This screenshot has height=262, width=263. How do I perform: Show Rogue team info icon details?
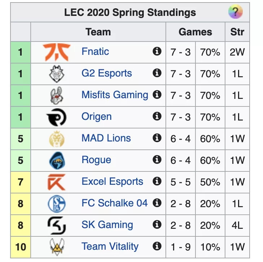point(157,160)
